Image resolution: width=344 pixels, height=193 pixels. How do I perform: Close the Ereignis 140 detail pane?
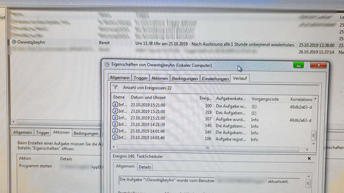(x=309, y=158)
